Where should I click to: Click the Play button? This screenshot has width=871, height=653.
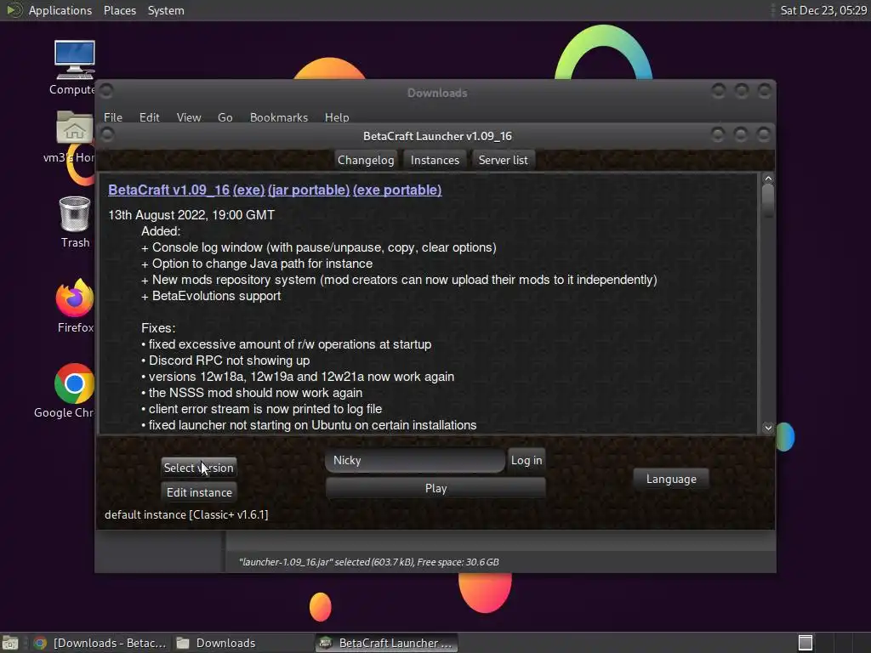pos(435,488)
